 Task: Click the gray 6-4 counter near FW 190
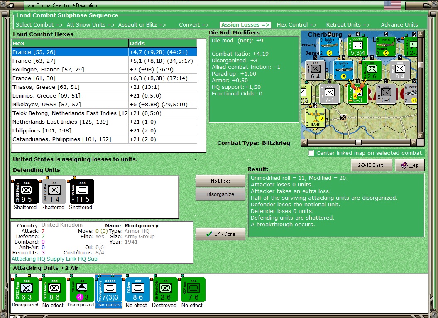pos(386,94)
